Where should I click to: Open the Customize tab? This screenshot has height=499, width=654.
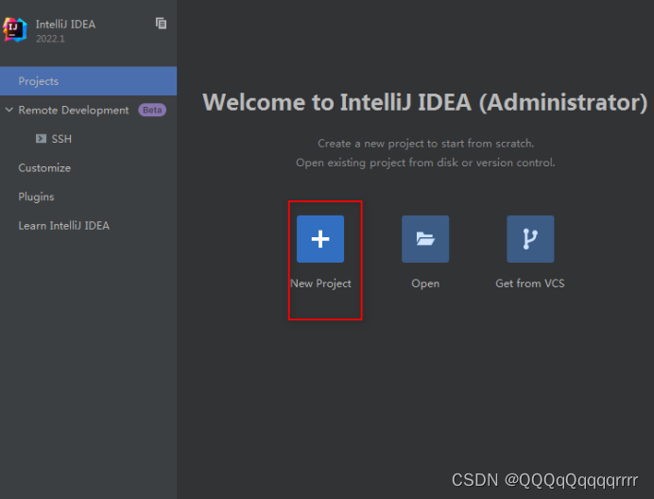(89, 167)
